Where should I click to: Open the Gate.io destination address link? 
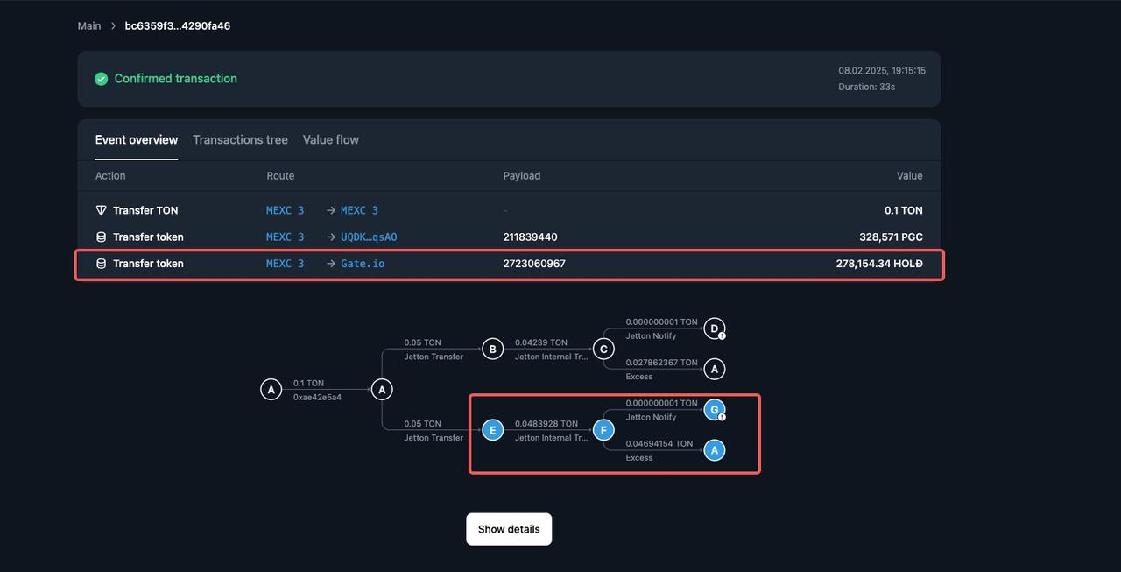point(363,264)
